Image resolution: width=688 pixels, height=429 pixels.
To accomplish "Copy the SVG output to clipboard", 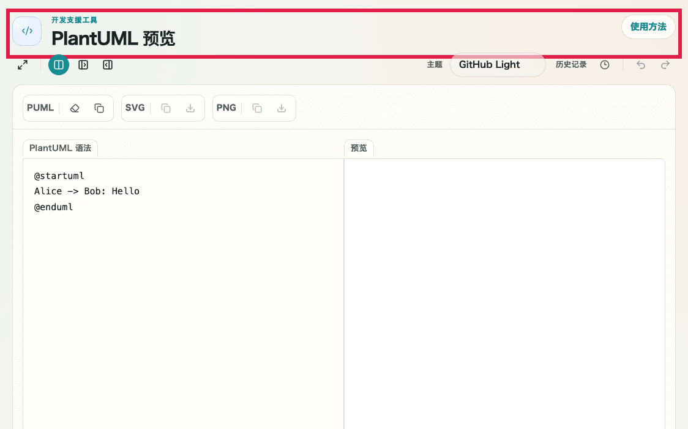I will tap(165, 108).
